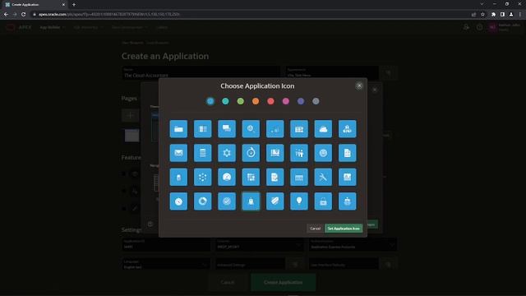This screenshot has width=526, height=296.
Task: Go back in browser history
Action: (6, 15)
